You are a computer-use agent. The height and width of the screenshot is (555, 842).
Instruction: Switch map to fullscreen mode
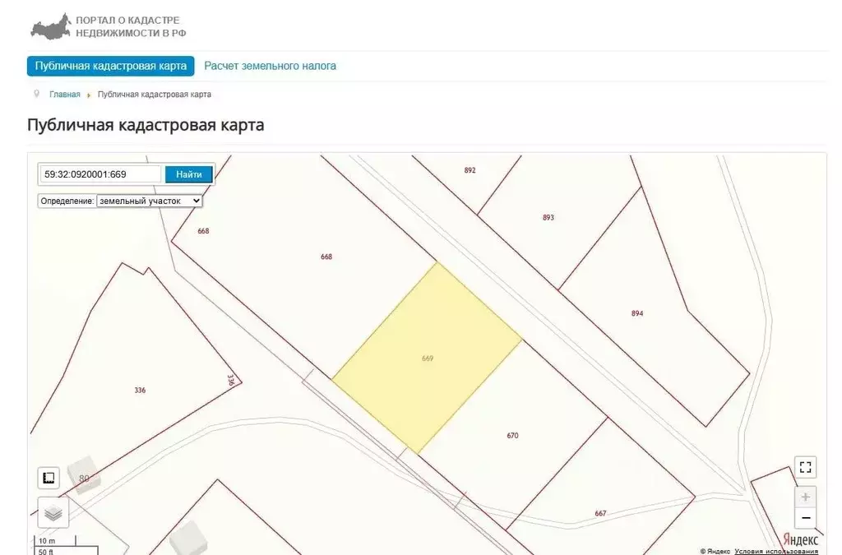tap(805, 467)
